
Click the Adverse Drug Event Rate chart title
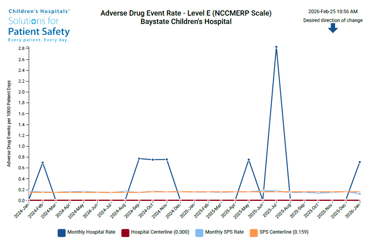click(x=186, y=13)
